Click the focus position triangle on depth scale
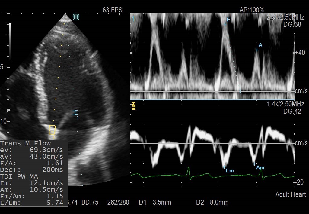 point(9,110)
